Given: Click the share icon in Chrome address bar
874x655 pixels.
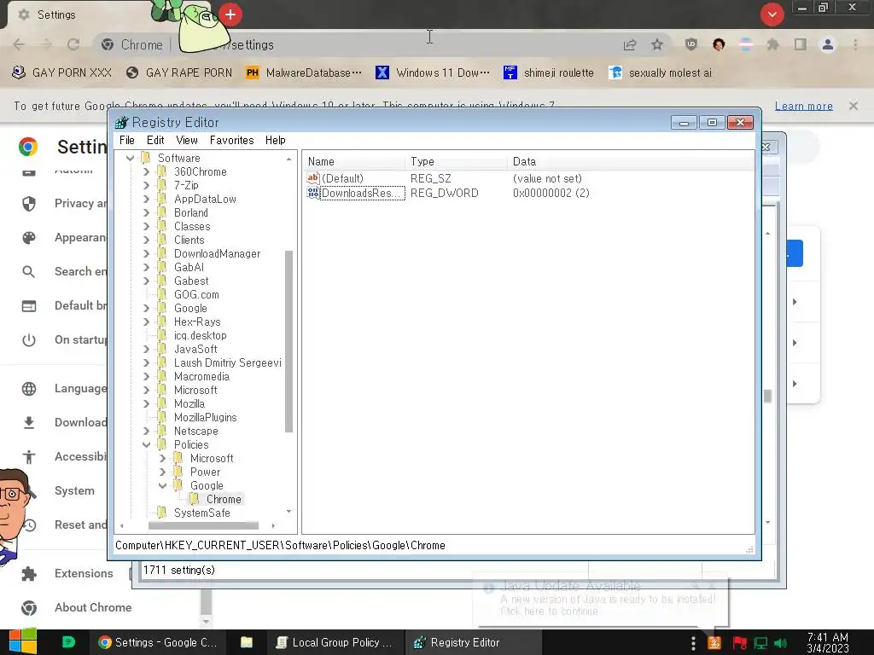Looking at the screenshot, I should tap(630, 44).
